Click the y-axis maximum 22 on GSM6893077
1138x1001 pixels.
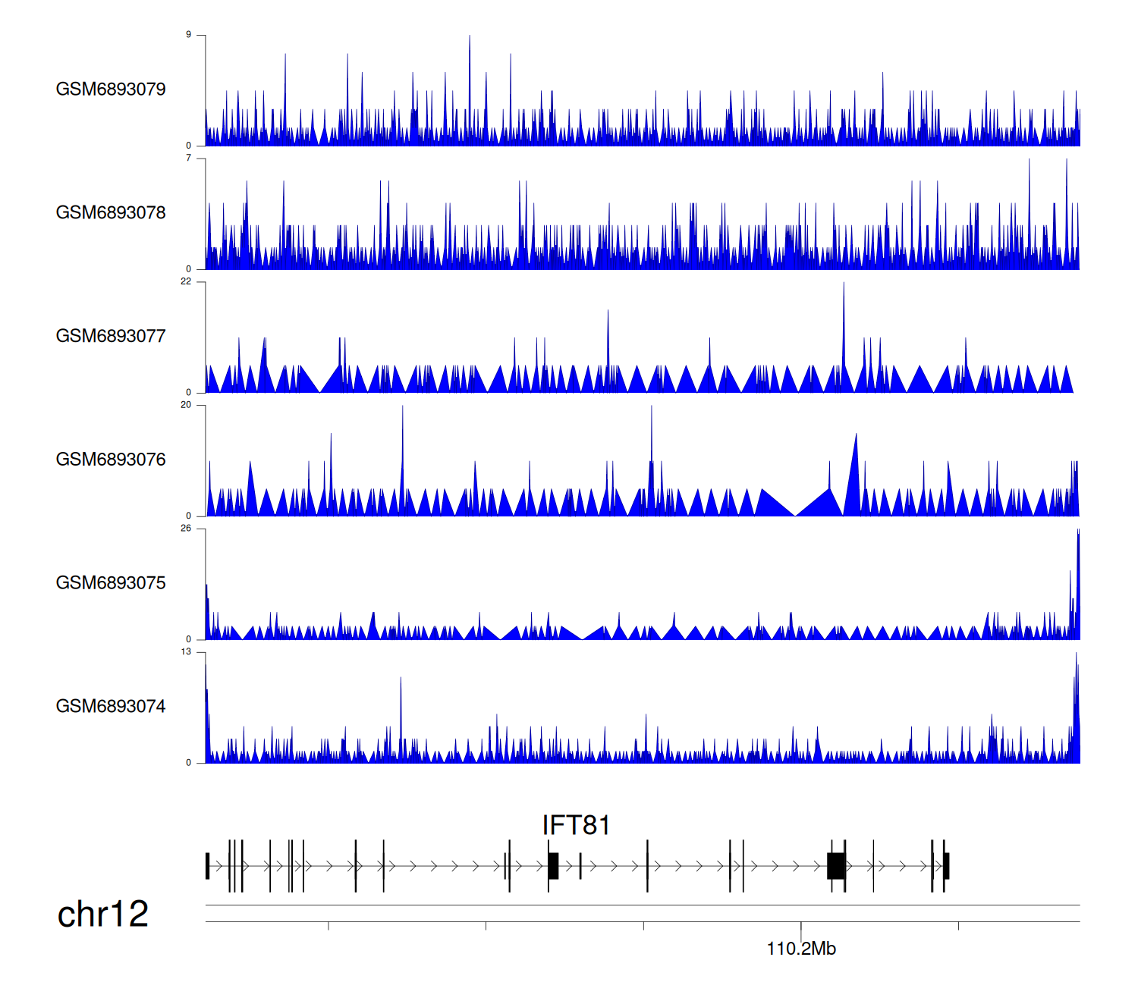[186, 281]
